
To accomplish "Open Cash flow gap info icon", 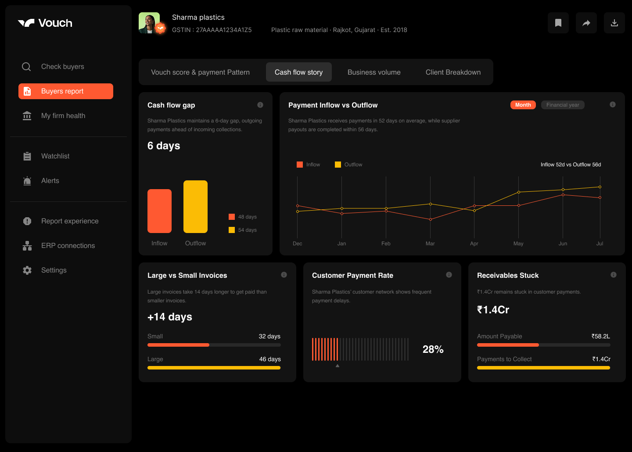I will tap(260, 105).
